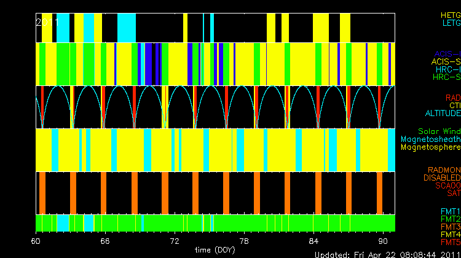Select the LETG legend label
The width and height of the screenshot is (461, 258).
[450, 23]
